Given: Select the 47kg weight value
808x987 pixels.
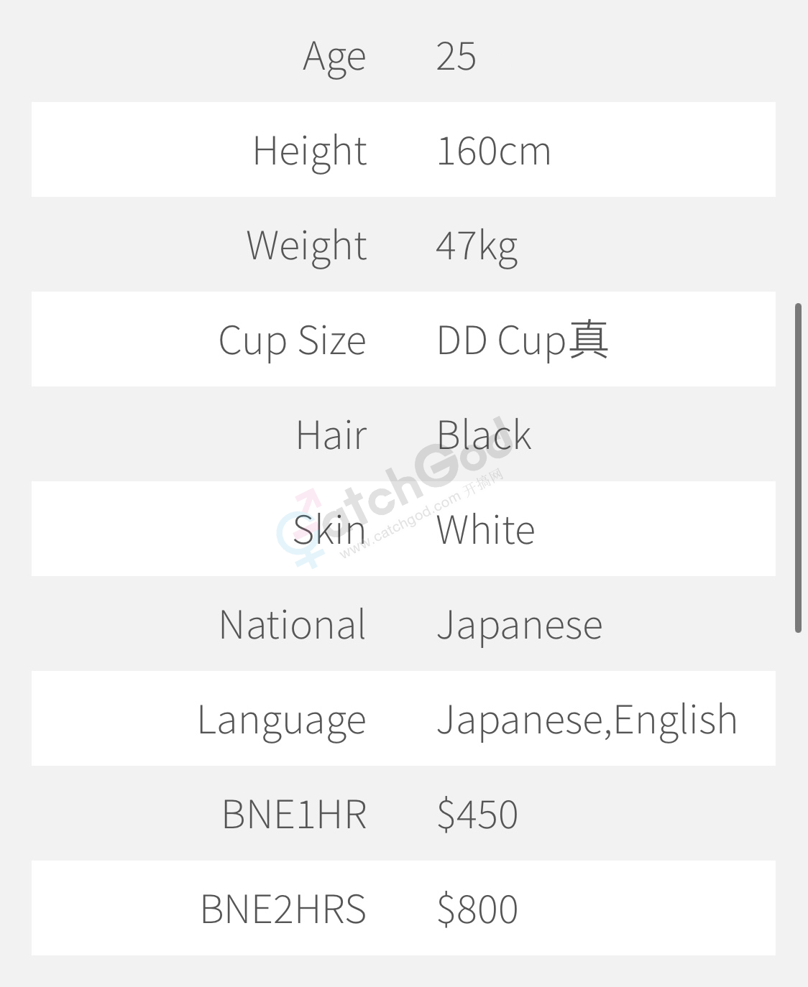Looking at the screenshot, I should 477,246.
